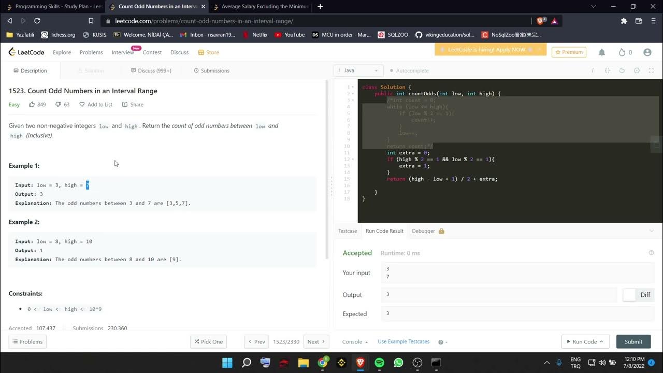Open the Submissions tab

[x=211, y=70]
